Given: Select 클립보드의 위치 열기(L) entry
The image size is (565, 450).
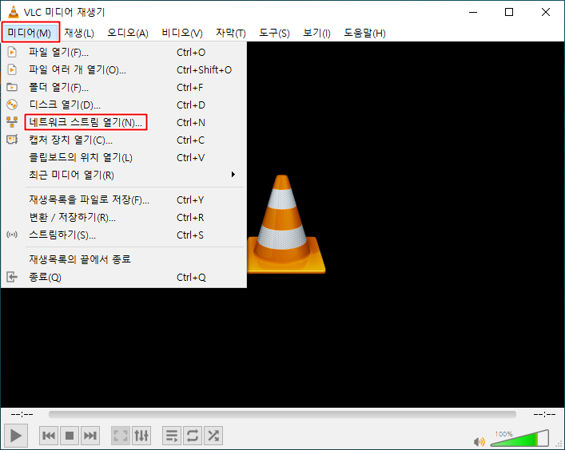Looking at the screenshot, I should point(124,157).
